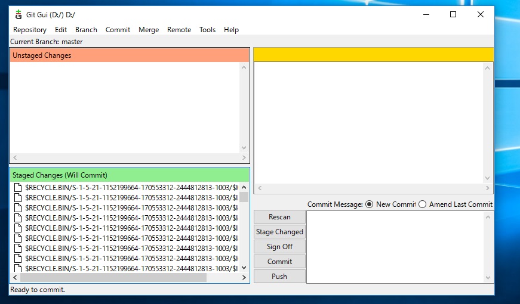Select the New Commit radio button

tap(369, 204)
